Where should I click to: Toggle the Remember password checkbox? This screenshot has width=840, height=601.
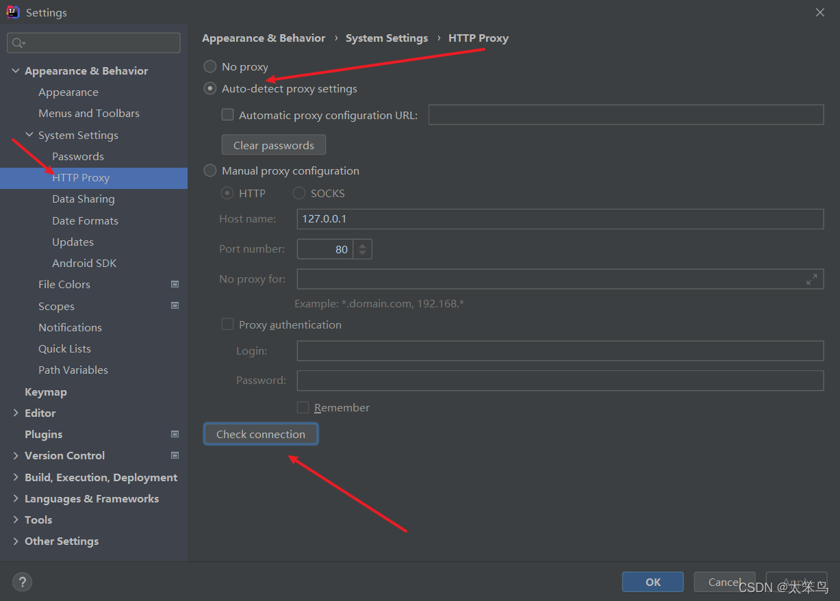tap(303, 407)
